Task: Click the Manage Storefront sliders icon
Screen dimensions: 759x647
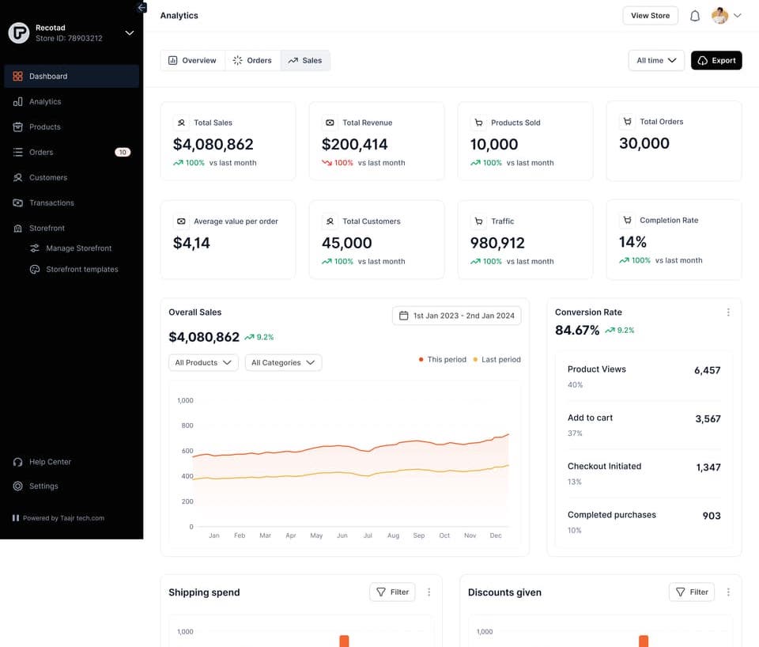Action: click(35, 248)
